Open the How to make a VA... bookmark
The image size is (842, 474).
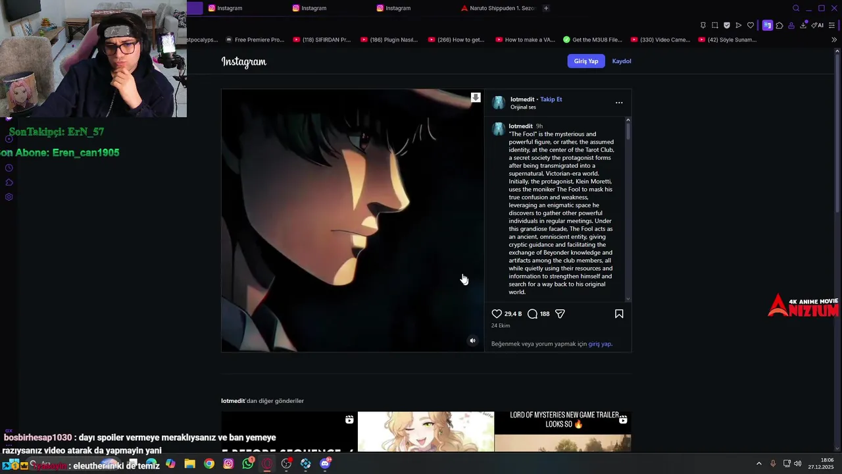(x=524, y=39)
